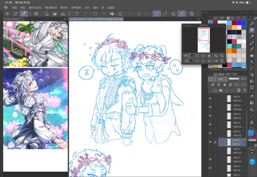The width and height of the screenshot is (257, 177).
Task: Tap the blue 100% opacity button
Action: click(x=252, y=162)
